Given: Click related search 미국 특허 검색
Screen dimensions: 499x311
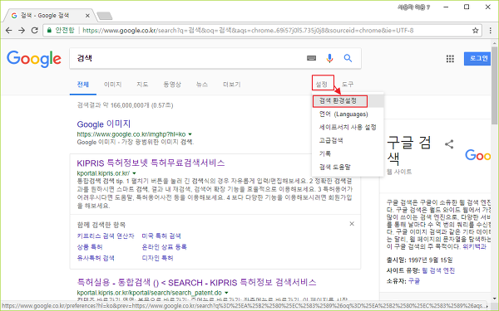Looking at the screenshot, I should tap(161, 236).
